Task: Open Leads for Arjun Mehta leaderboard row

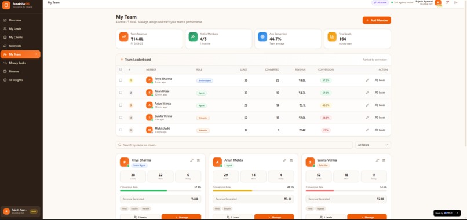Action: coord(380,105)
